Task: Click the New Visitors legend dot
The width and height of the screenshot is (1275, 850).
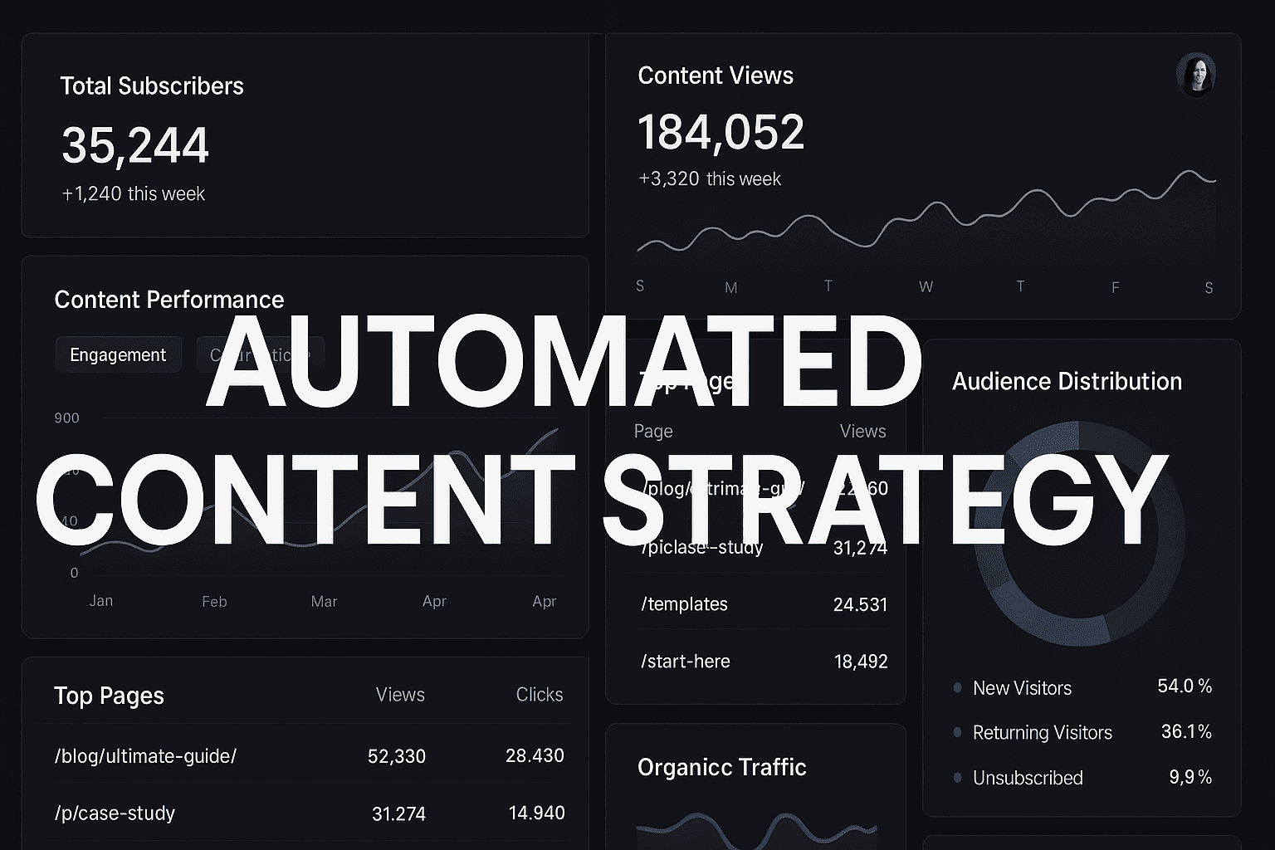Action: coord(958,688)
